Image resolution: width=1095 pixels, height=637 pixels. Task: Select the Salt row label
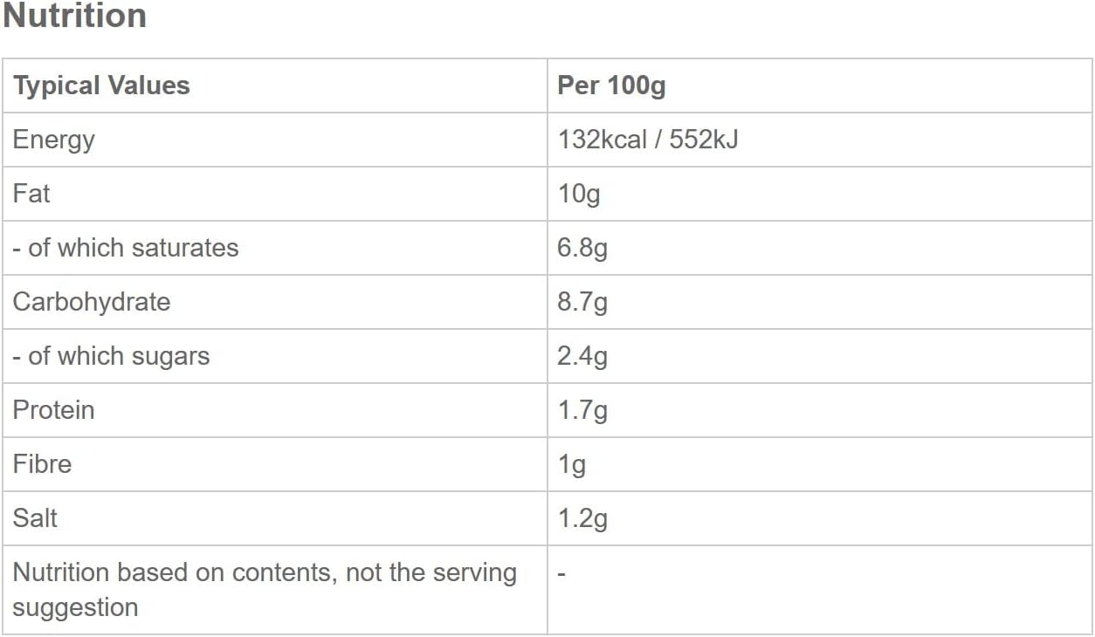click(x=35, y=518)
